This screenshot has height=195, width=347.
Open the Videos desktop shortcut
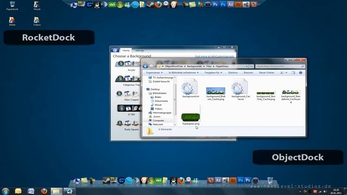[37, 22]
